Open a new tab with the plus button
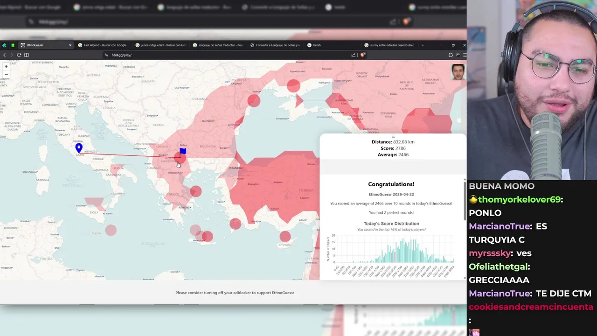The image size is (597, 336). tap(423, 45)
